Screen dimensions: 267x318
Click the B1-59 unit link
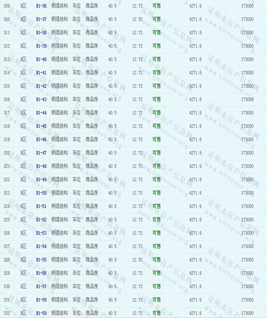pos(41,313)
